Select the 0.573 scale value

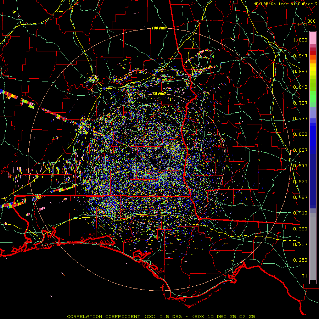(x=300, y=166)
